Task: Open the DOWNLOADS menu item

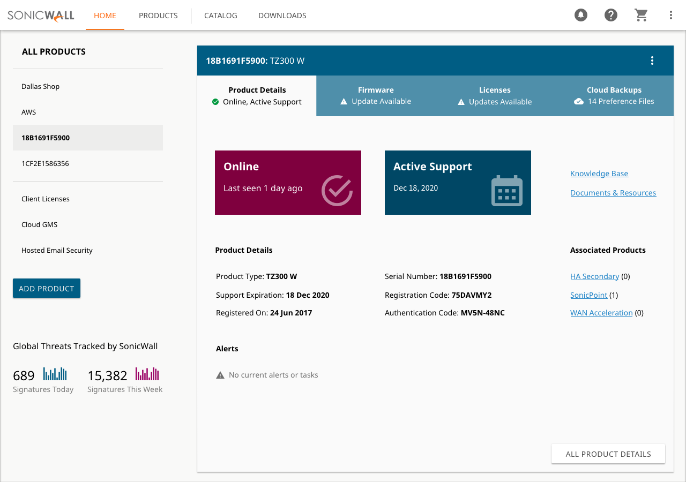Action: pyautogui.click(x=282, y=16)
